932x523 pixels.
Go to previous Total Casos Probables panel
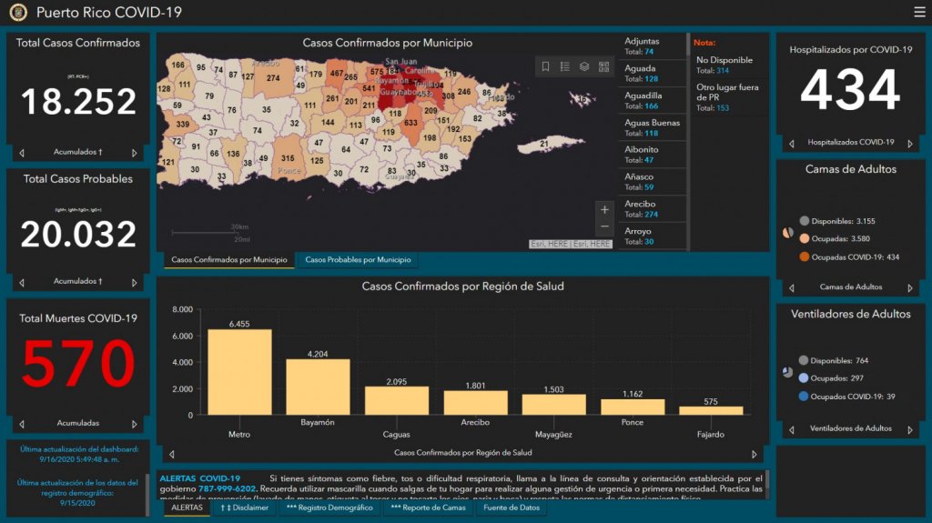[22, 282]
